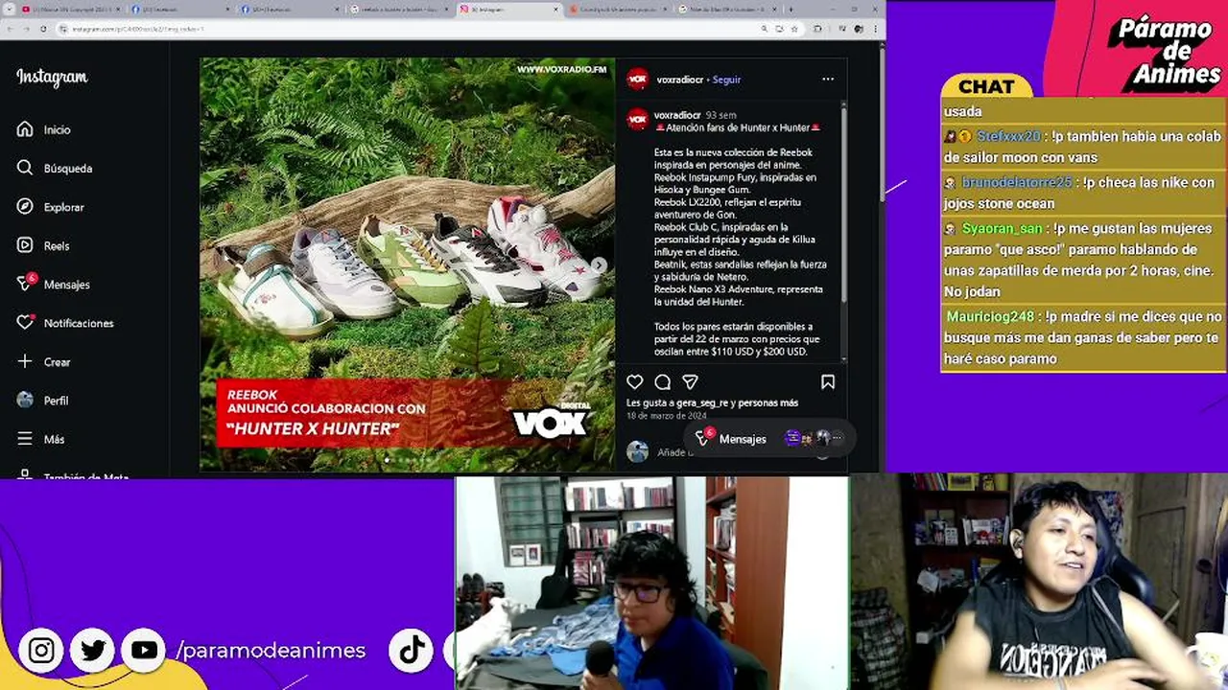This screenshot has height=690, width=1228.
Task: Switch to the sixth browser tab with red icon
Action: coord(619,10)
